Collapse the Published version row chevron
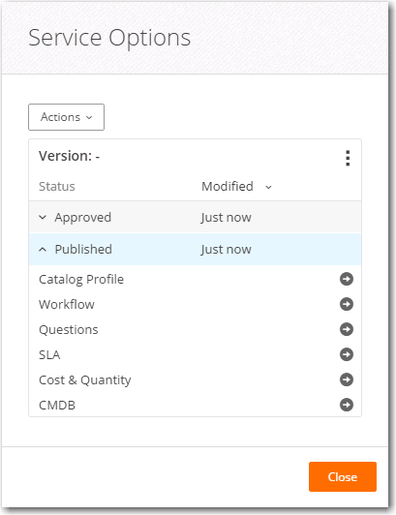 (43, 250)
